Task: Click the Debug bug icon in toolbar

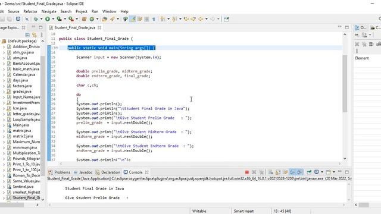Action: [x=36, y=19]
